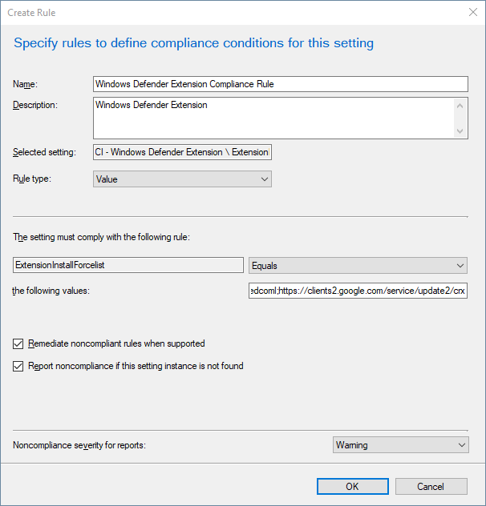Click the 'Name:' label

(x=26, y=84)
